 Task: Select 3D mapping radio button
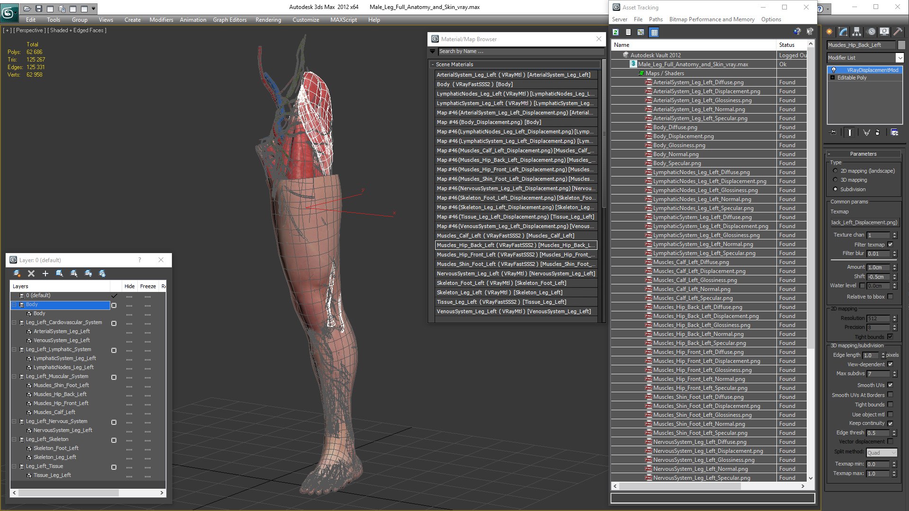coord(835,180)
